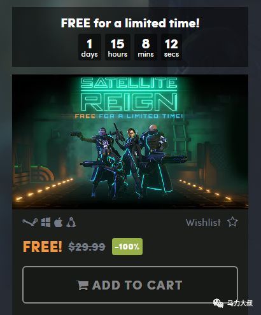261x315 pixels.
Task: Add Satellite Reign to cart
Action: 130,285
